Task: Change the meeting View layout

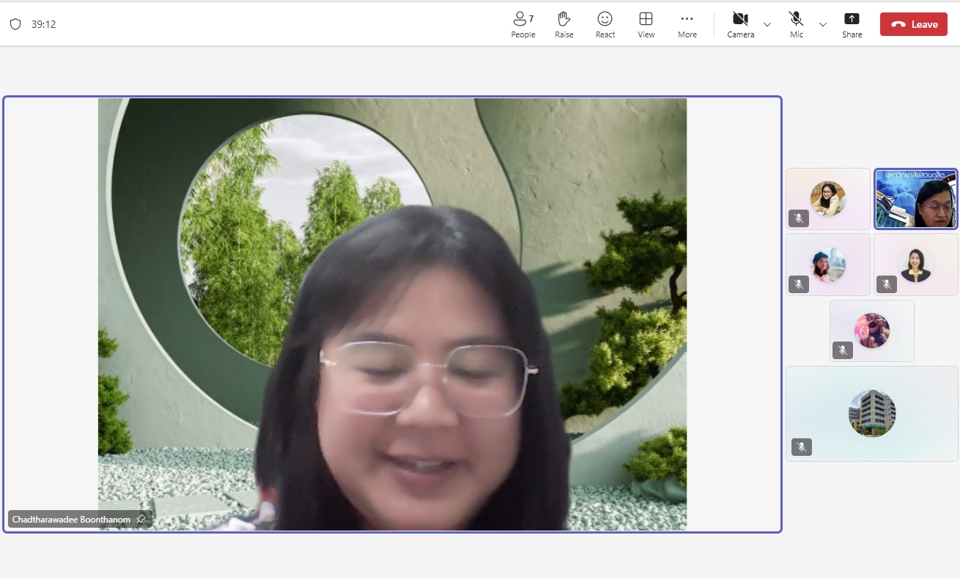Action: 646,24
